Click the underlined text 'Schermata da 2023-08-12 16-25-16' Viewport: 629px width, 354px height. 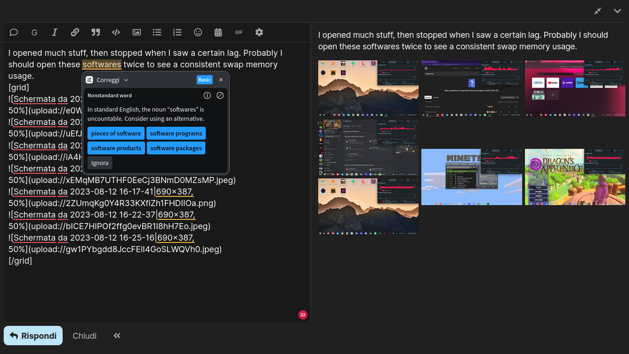(x=83, y=237)
